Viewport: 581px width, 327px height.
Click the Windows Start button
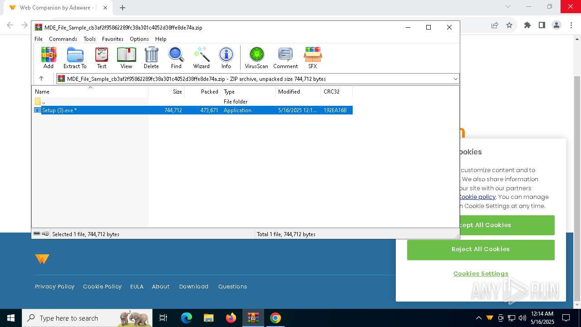(11, 318)
